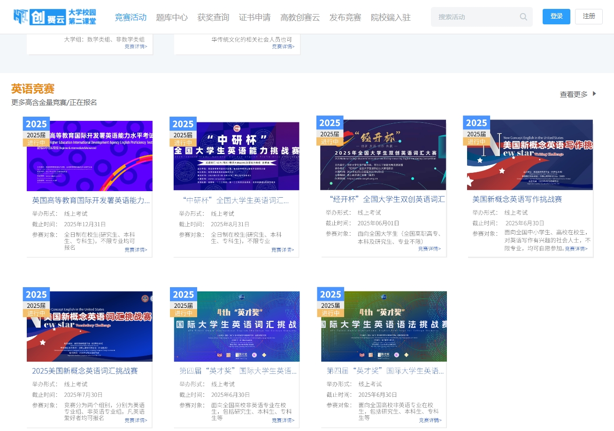Click 竞赛详情 on the 经开杯 card
This screenshot has width=614, height=431.
[430, 249]
